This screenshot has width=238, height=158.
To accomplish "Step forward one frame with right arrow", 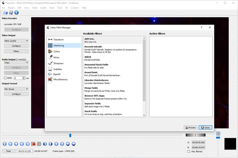I will click(x=16, y=144).
